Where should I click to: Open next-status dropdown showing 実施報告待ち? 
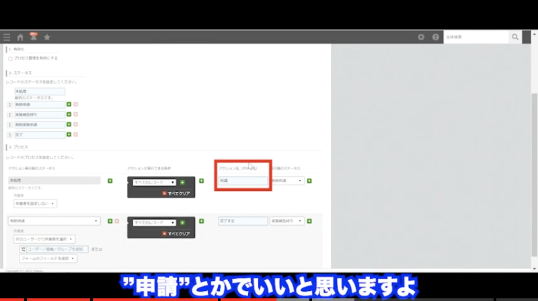pyautogui.click(x=286, y=220)
